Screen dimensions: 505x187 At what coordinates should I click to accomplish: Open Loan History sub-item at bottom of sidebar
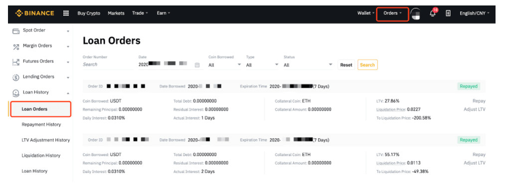click(x=34, y=171)
